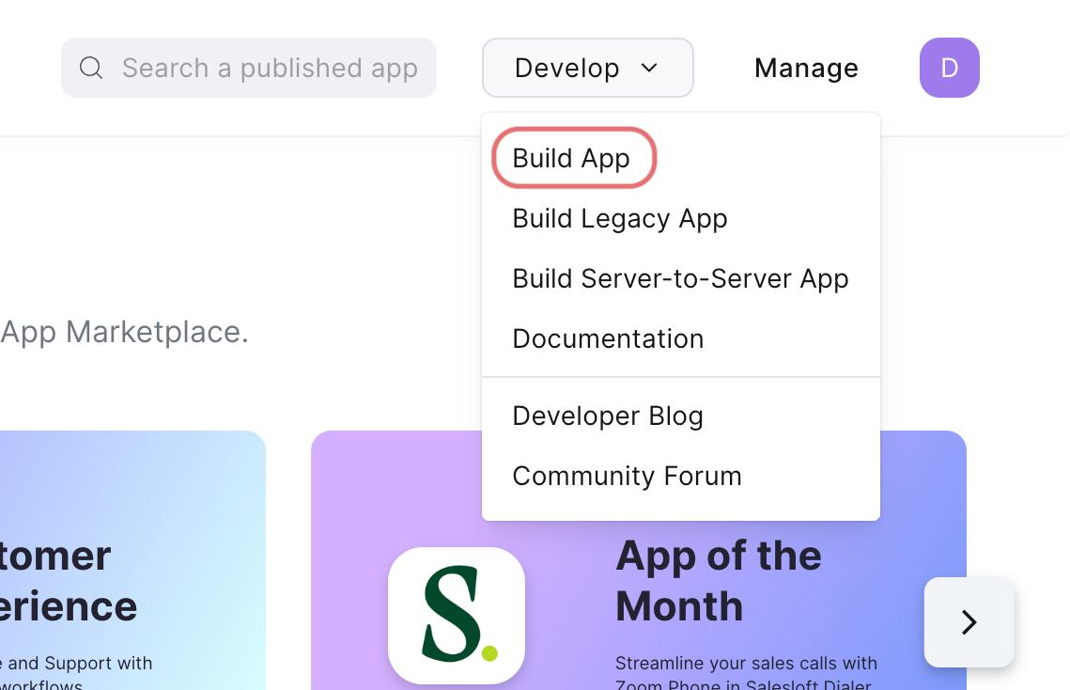Visit the Developer Blog
1070x690 pixels.
[x=607, y=416]
